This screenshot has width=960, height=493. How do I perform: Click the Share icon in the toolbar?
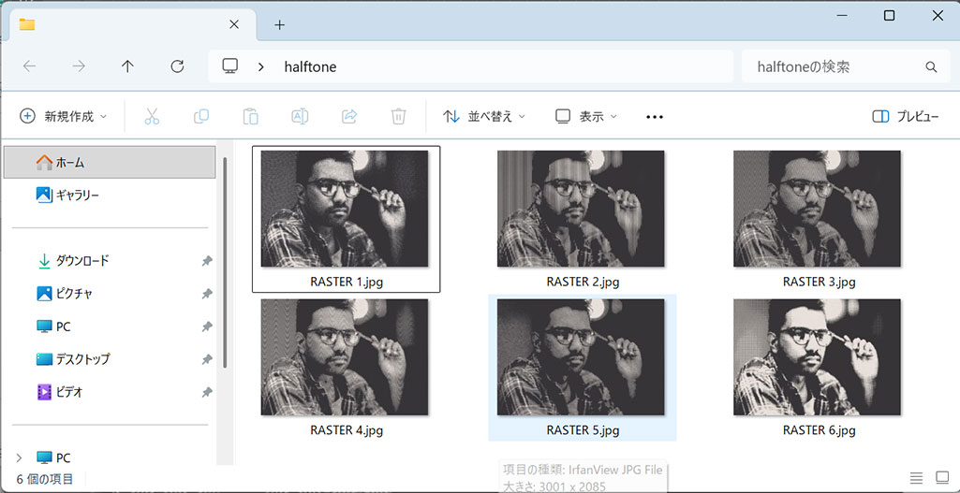(x=349, y=116)
